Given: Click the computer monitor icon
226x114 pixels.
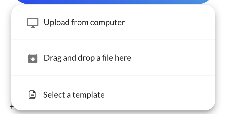Looking at the screenshot, I should [x=33, y=23].
